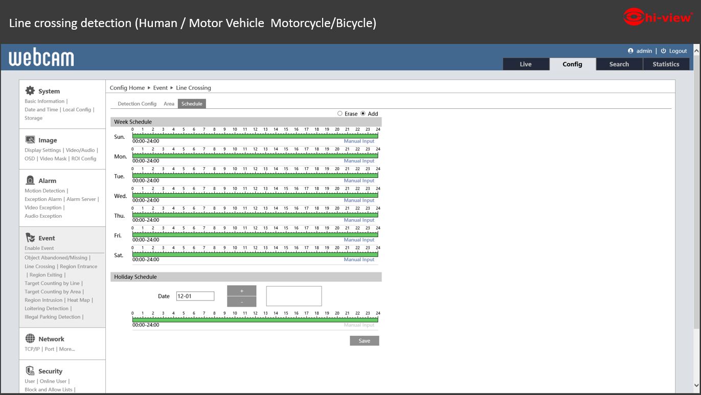Image resolution: width=701 pixels, height=395 pixels.
Task: Open the Live tab
Action: point(526,64)
